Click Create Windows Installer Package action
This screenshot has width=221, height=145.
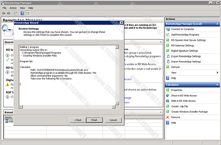[x=189, y=112]
